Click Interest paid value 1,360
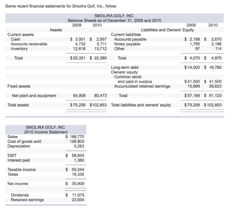 tap(79, 160)
